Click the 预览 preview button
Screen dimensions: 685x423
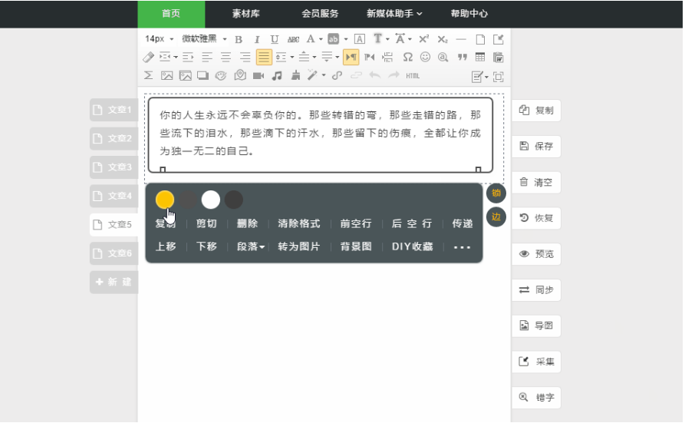536,254
